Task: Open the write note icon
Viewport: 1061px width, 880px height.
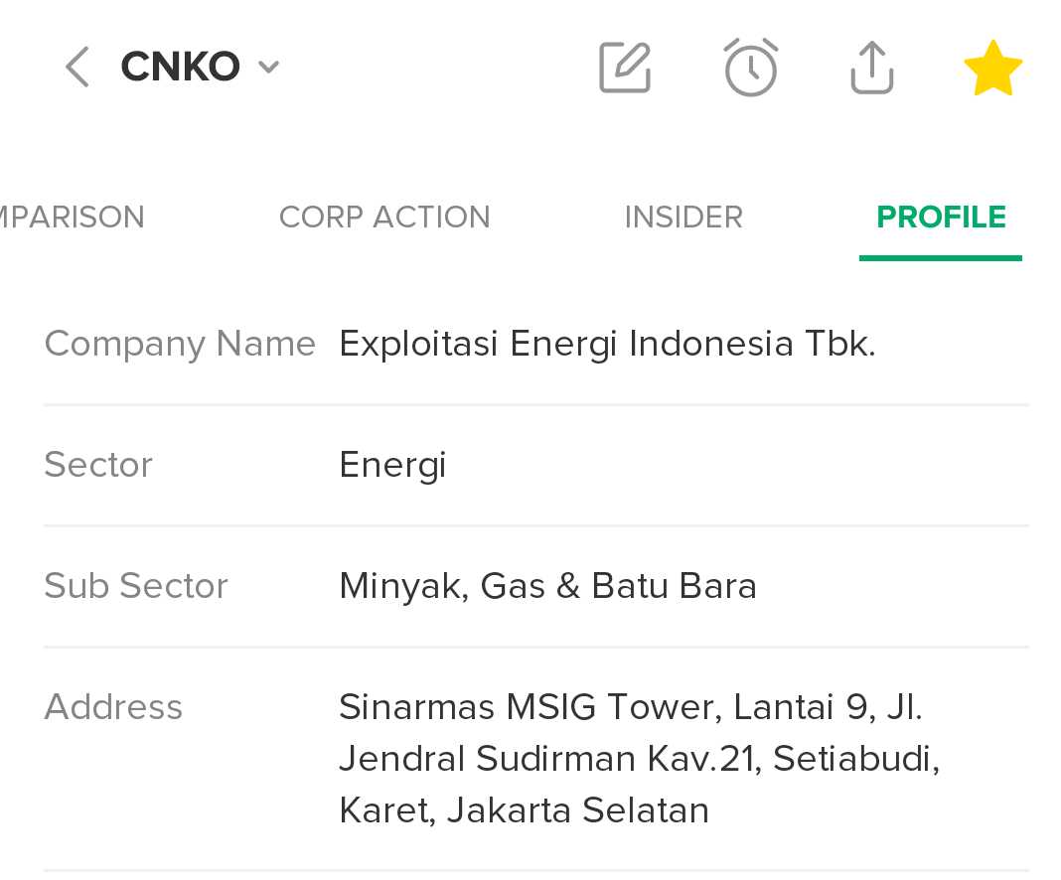Action: coord(625,67)
